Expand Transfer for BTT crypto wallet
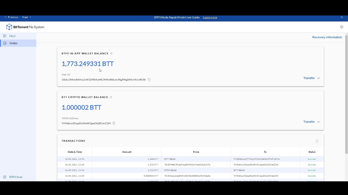 coord(311,122)
